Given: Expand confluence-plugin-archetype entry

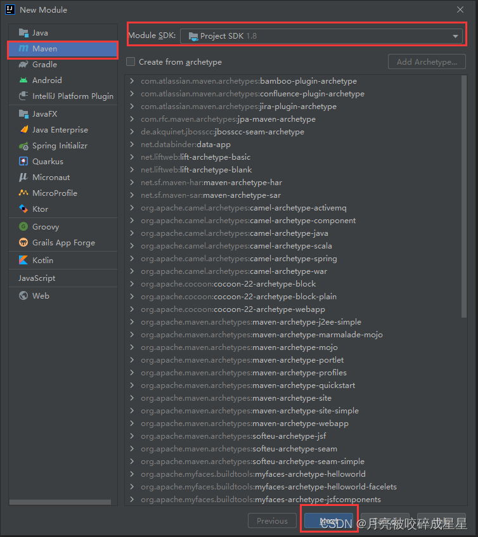Looking at the screenshot, I should point(132,94).
